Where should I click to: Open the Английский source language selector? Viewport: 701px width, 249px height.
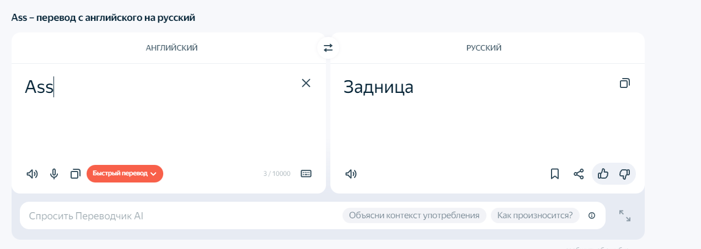(x=172, y=48)
